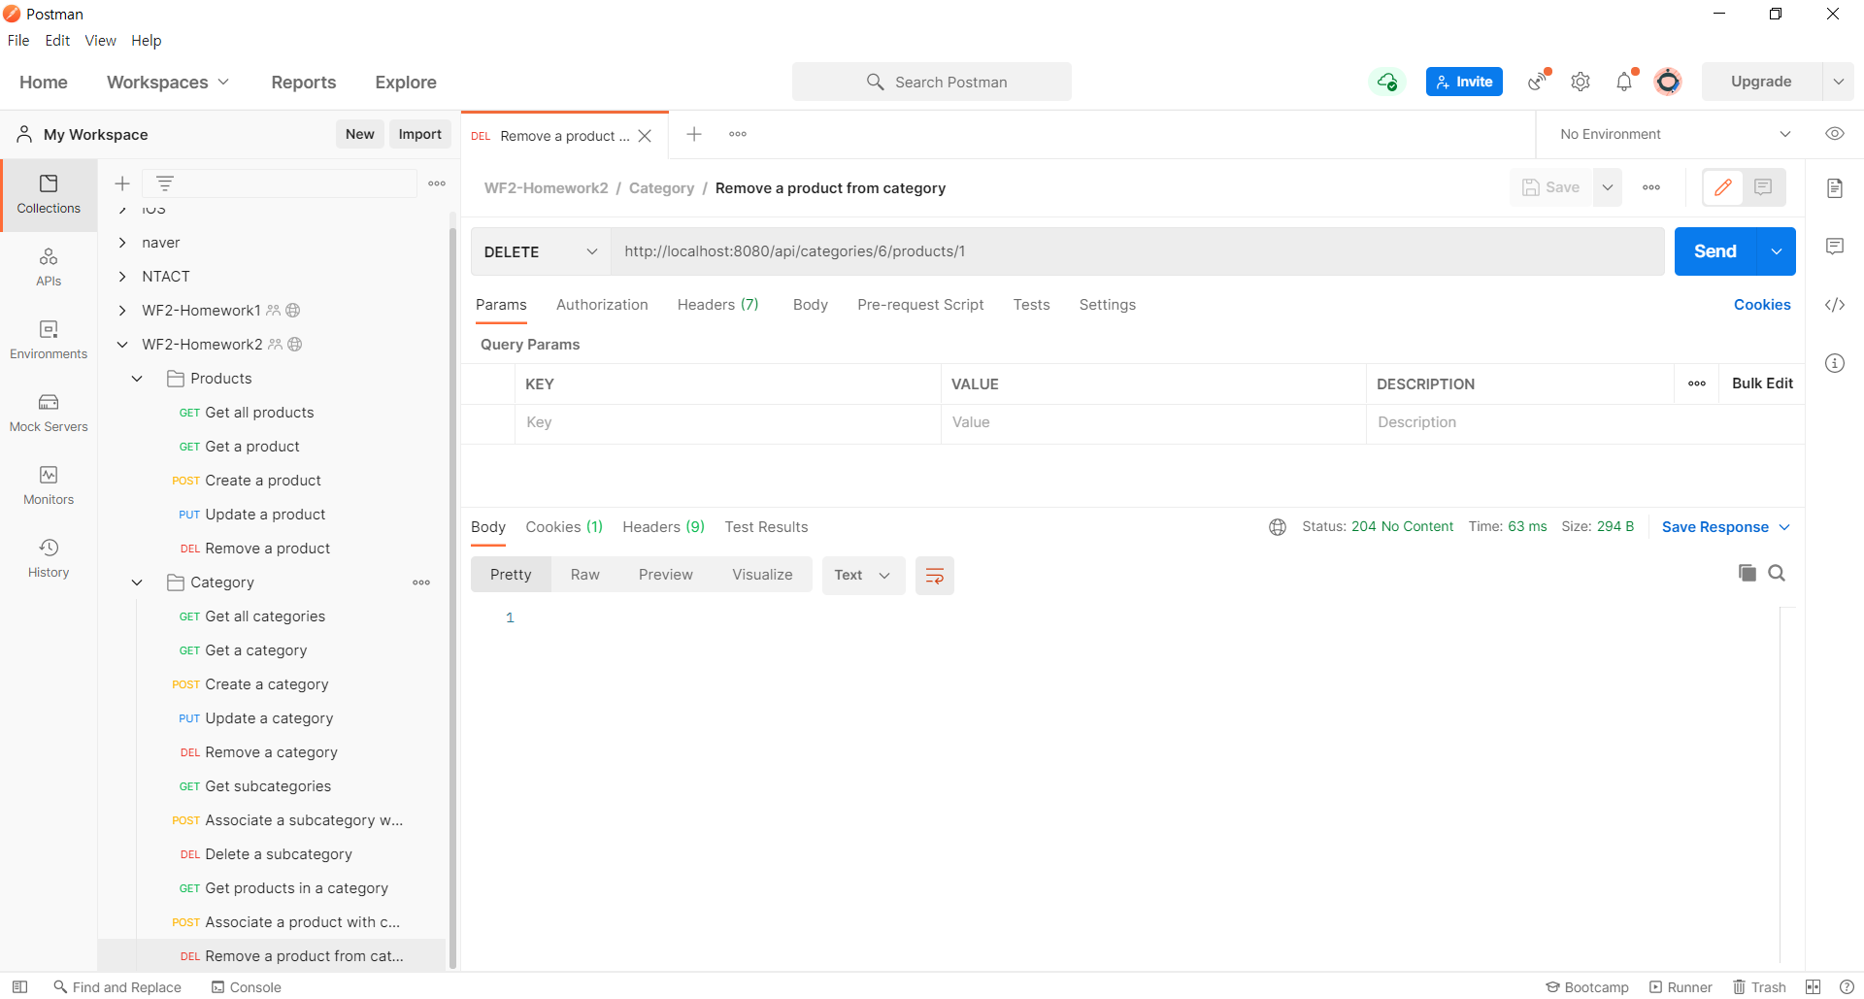Collapse the WF2-Homework2 collection
Image resolution: width=1864 pixels, height=999 pixels.
click(x=122, y=345)
